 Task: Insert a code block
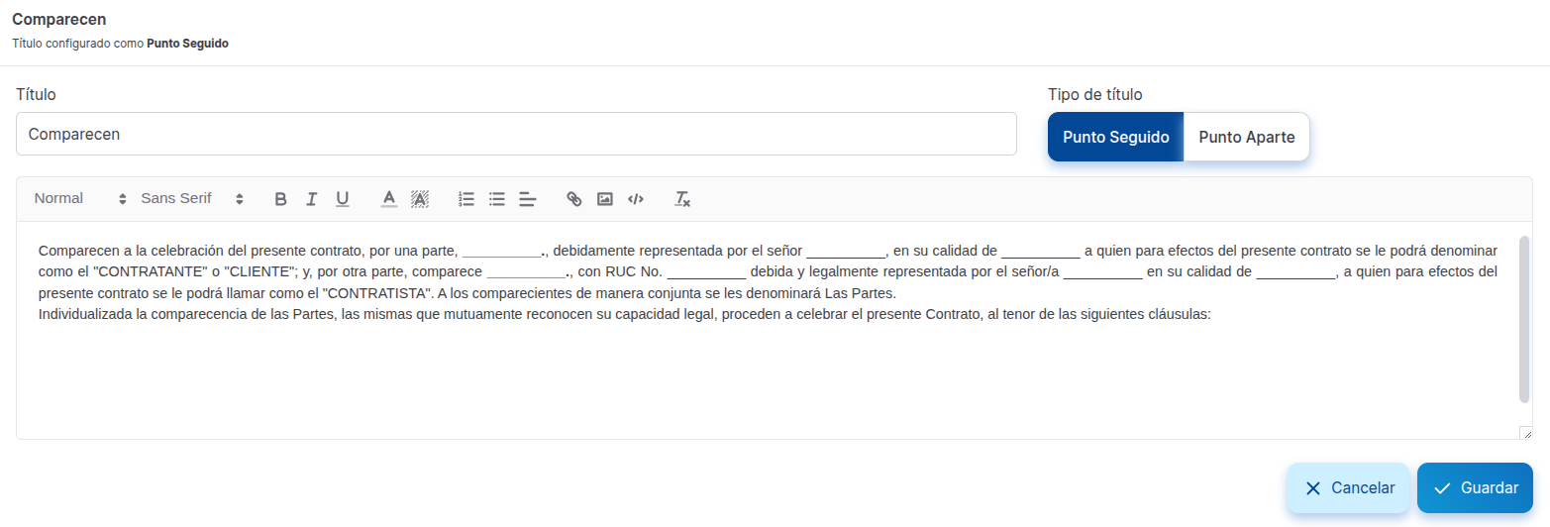[636, 199]
